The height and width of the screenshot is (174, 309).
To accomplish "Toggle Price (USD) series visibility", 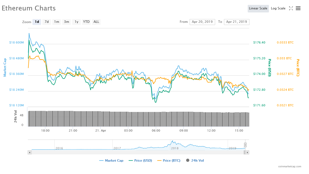I will click(x=140, y=161).
